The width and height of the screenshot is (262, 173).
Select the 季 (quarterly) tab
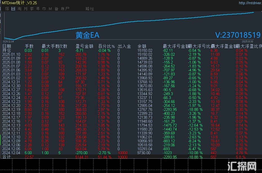32,9
